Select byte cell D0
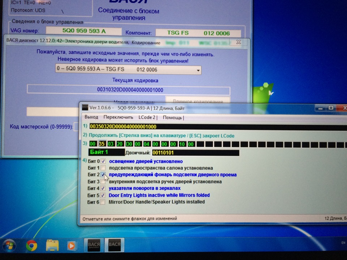The width and height of the screenshot is (347, 260). 129,144
